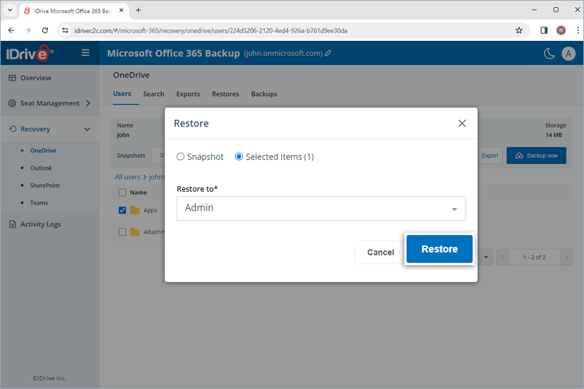
Task: Click the blue Restore button
Action: (439, 249)
